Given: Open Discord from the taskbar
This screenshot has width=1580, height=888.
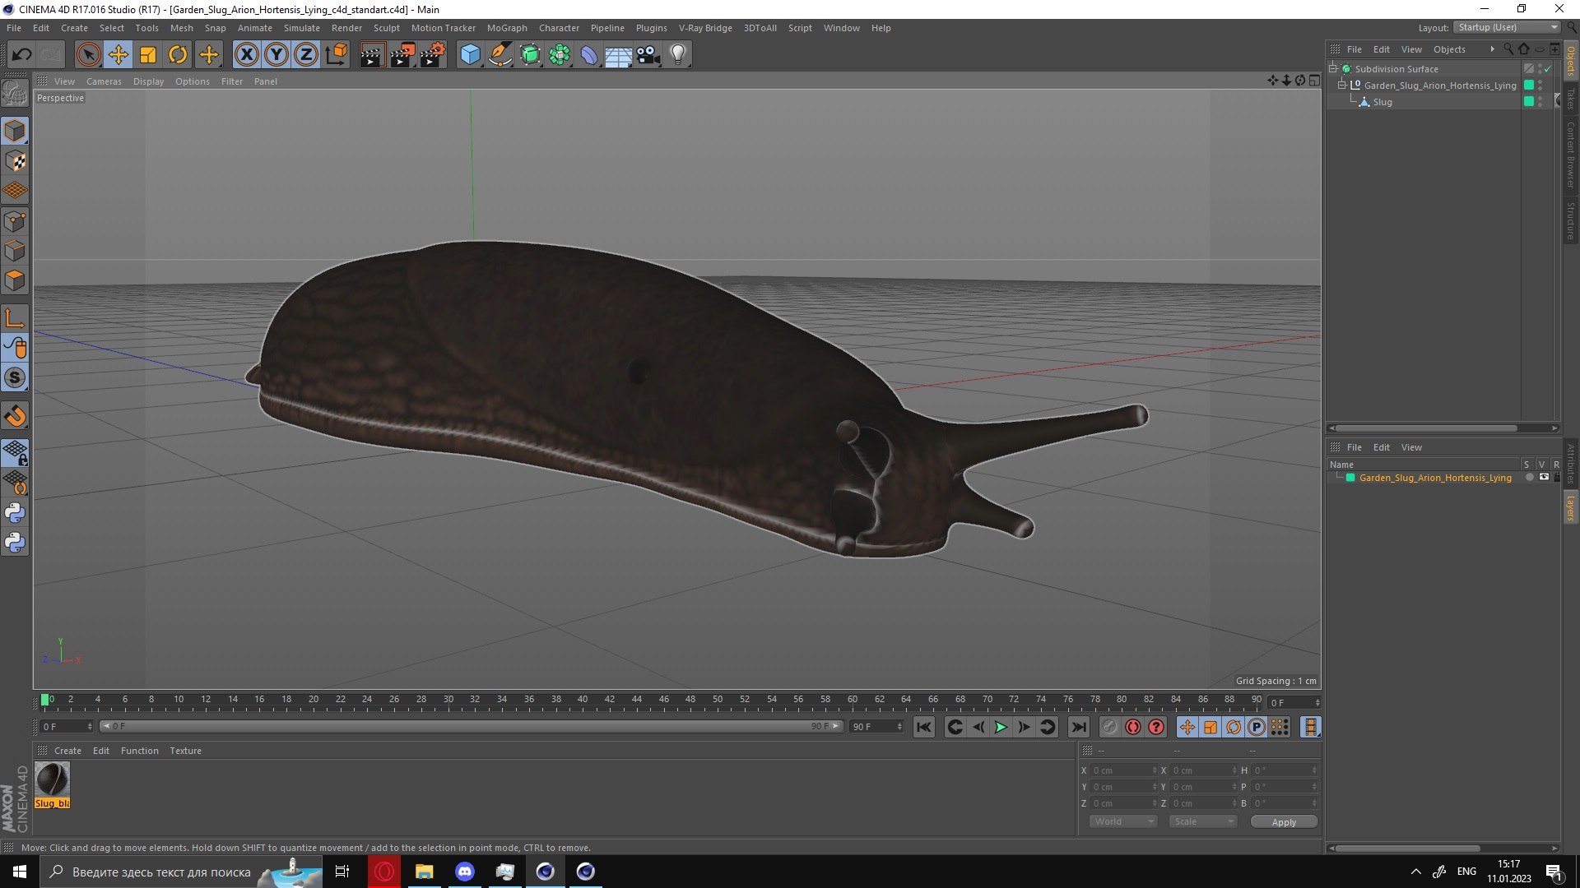Looking at the screenshot, I should coord(465,872).
